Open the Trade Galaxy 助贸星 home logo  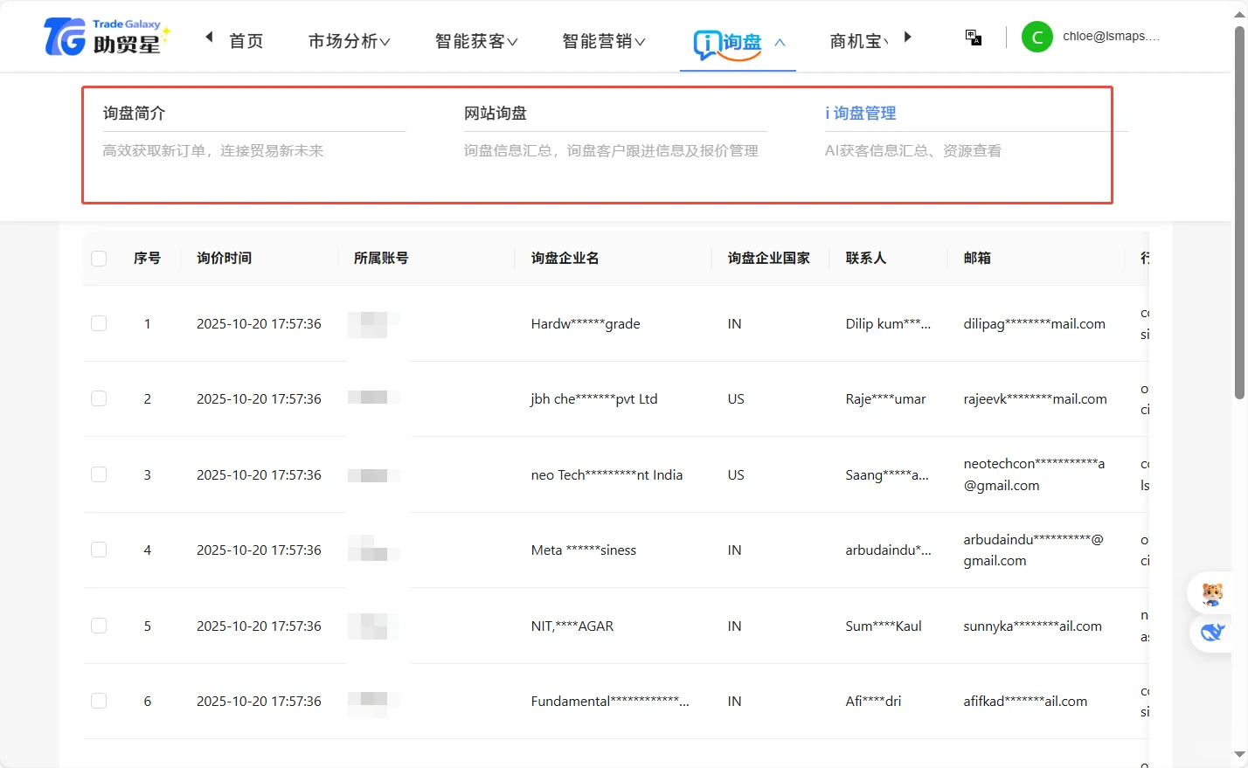click(x=103, y=37)
